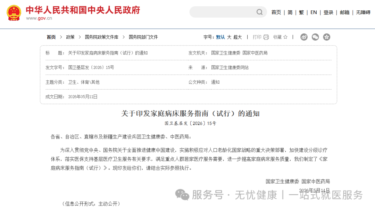Open the EN English version

point(314,12)
